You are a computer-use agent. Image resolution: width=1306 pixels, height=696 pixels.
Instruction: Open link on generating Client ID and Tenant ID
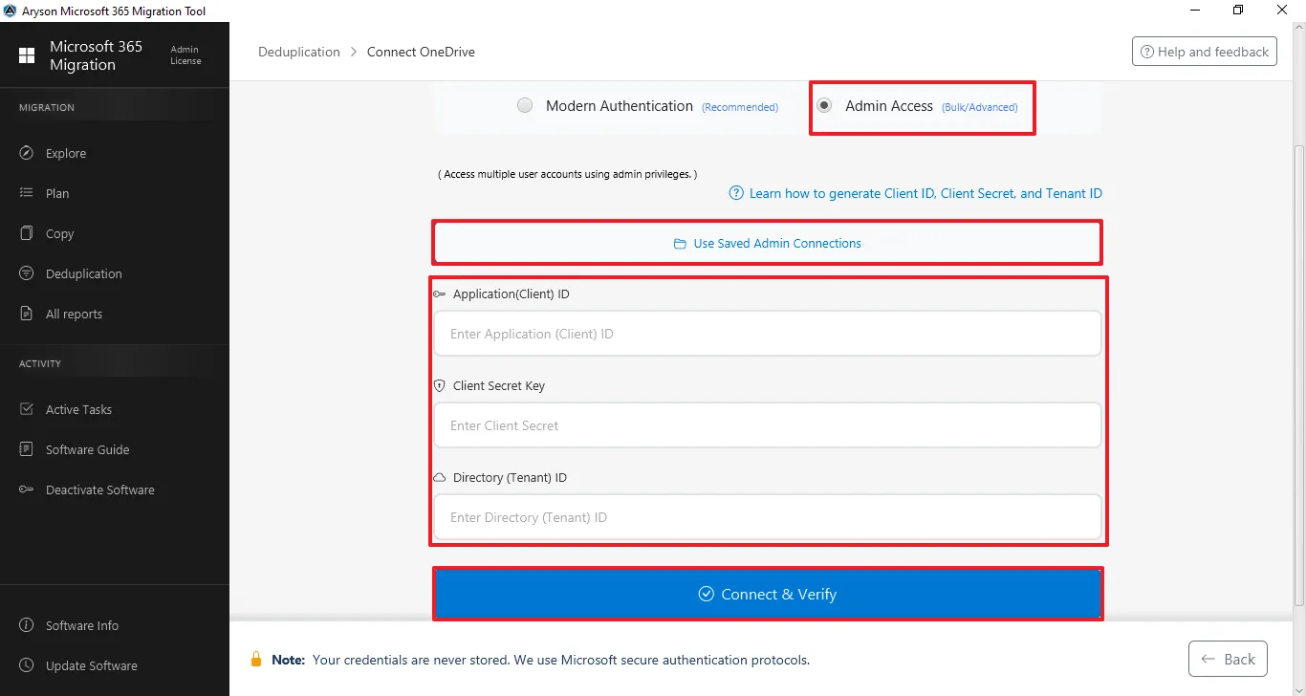click(x=925, y=193)
